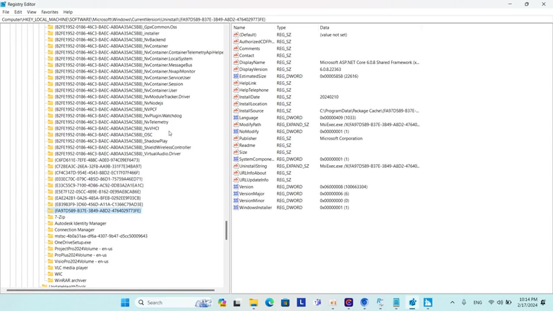This screenshot has width=553, height=311.
Task: Open Copilot from the taskbar
Action: [x=222, y=302]
